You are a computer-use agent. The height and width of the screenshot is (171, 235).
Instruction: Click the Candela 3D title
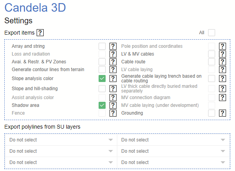pos(35,8)
